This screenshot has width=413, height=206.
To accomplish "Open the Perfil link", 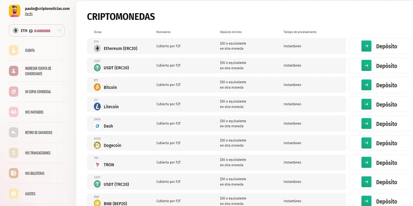I will click(29, 14).
